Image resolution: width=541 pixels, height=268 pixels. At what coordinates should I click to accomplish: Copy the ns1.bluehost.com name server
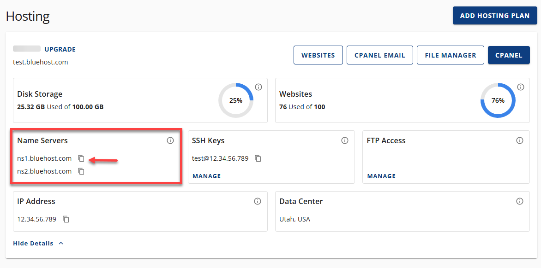(81, 158)
